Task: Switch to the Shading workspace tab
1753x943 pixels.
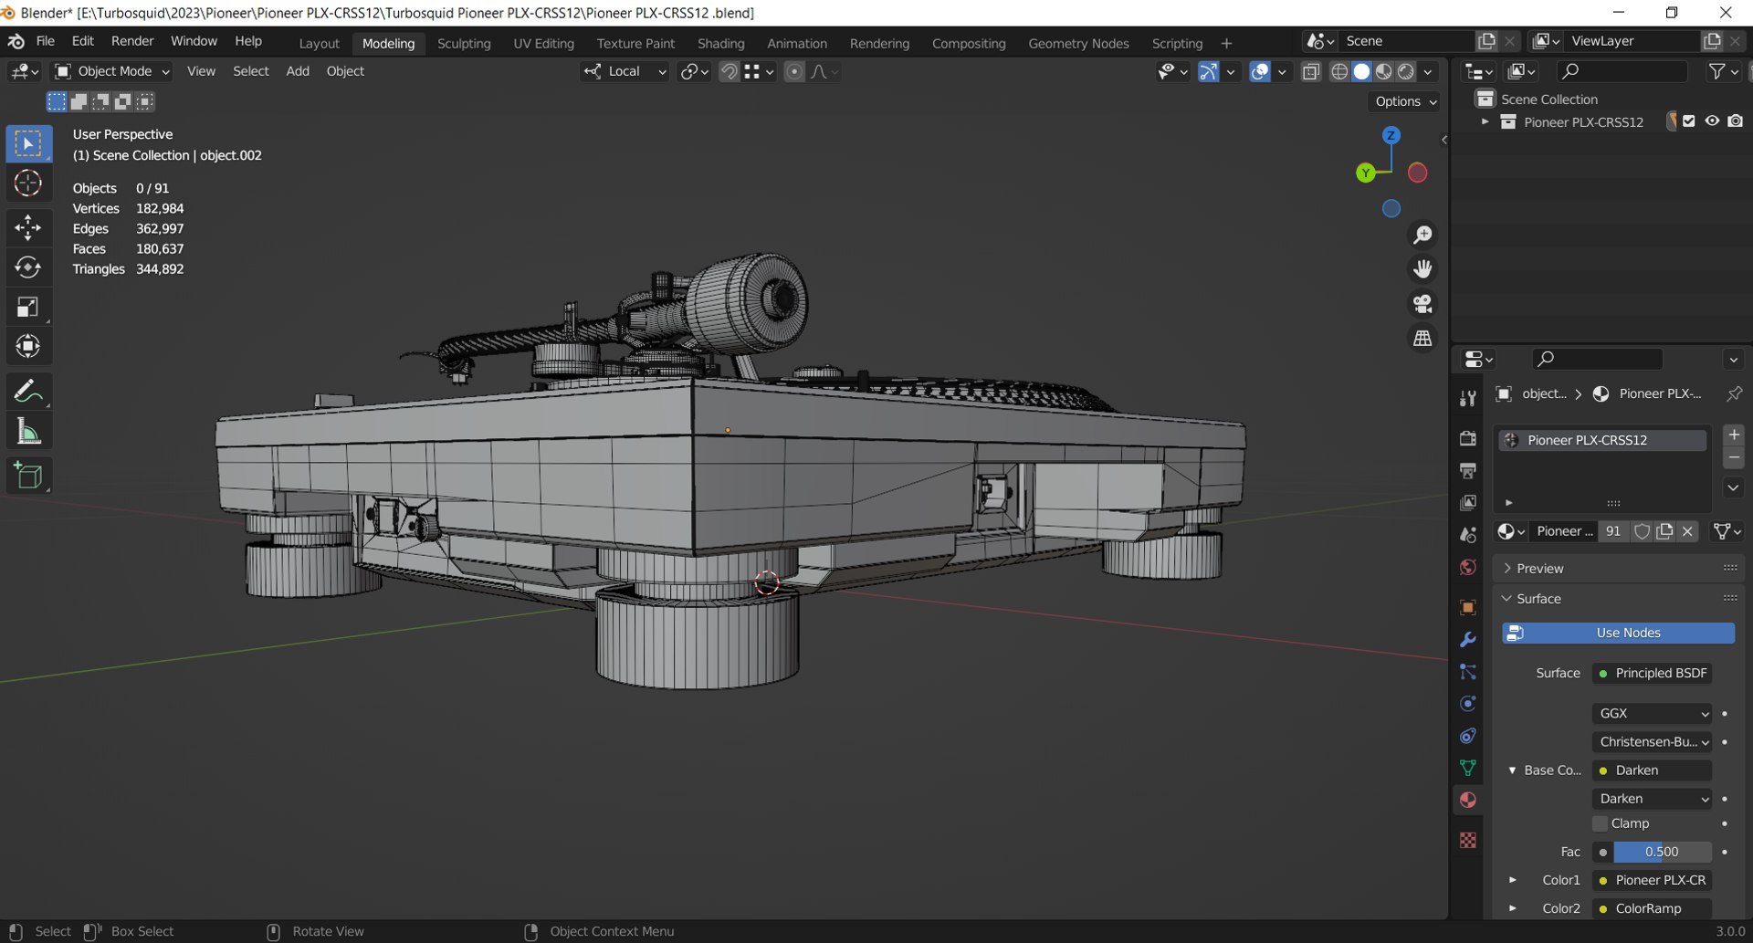Action: (720, 43)
